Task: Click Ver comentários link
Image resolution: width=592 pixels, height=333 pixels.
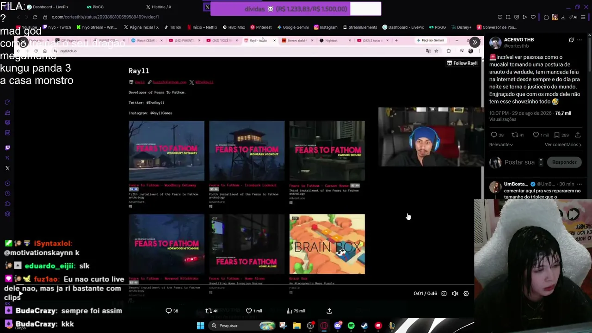Action: [x=563, y=145]
